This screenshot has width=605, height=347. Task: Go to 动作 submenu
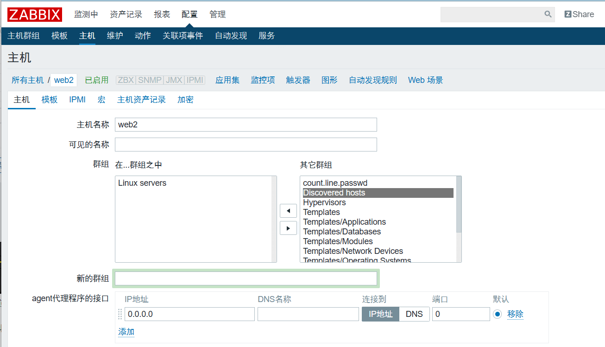point(143,36)
